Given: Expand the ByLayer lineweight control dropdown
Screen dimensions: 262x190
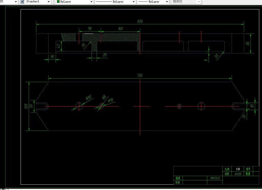Looking at the screenshot, I should (167, 2).
